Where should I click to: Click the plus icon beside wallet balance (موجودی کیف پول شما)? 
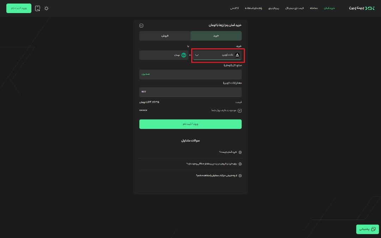coord(240,110)
